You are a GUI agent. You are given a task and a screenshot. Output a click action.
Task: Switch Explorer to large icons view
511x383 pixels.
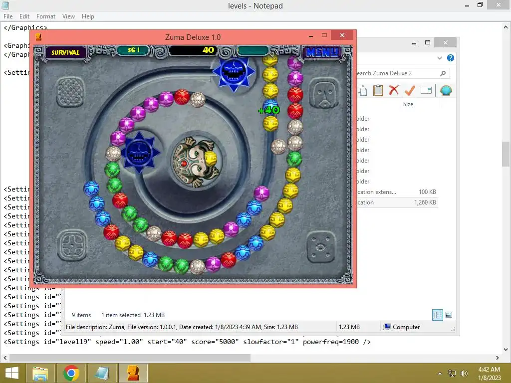pos(449,315)
